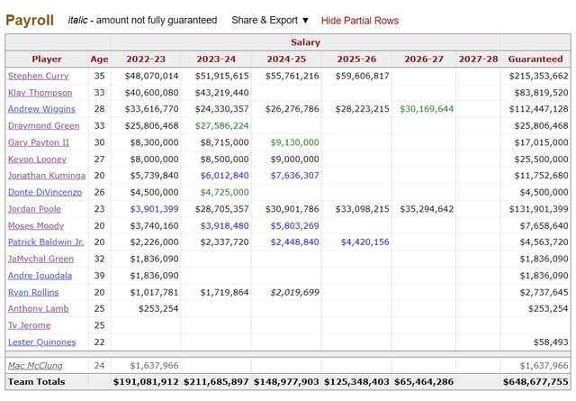Sort by 2027-28 column header

[x=478, y=59]
